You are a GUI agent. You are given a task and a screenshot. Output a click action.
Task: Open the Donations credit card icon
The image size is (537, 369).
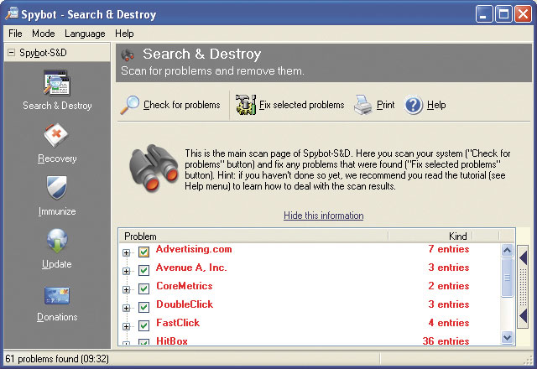(57, 295)
